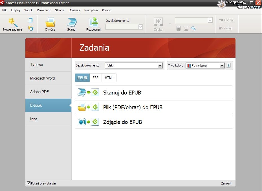Screen dimensions: 262x191
Task: Click the Skanuj do EPUB scanner icon
Action: coord(82,93)
